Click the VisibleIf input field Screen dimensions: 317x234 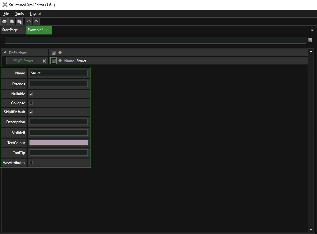click(x=58, y=133)
